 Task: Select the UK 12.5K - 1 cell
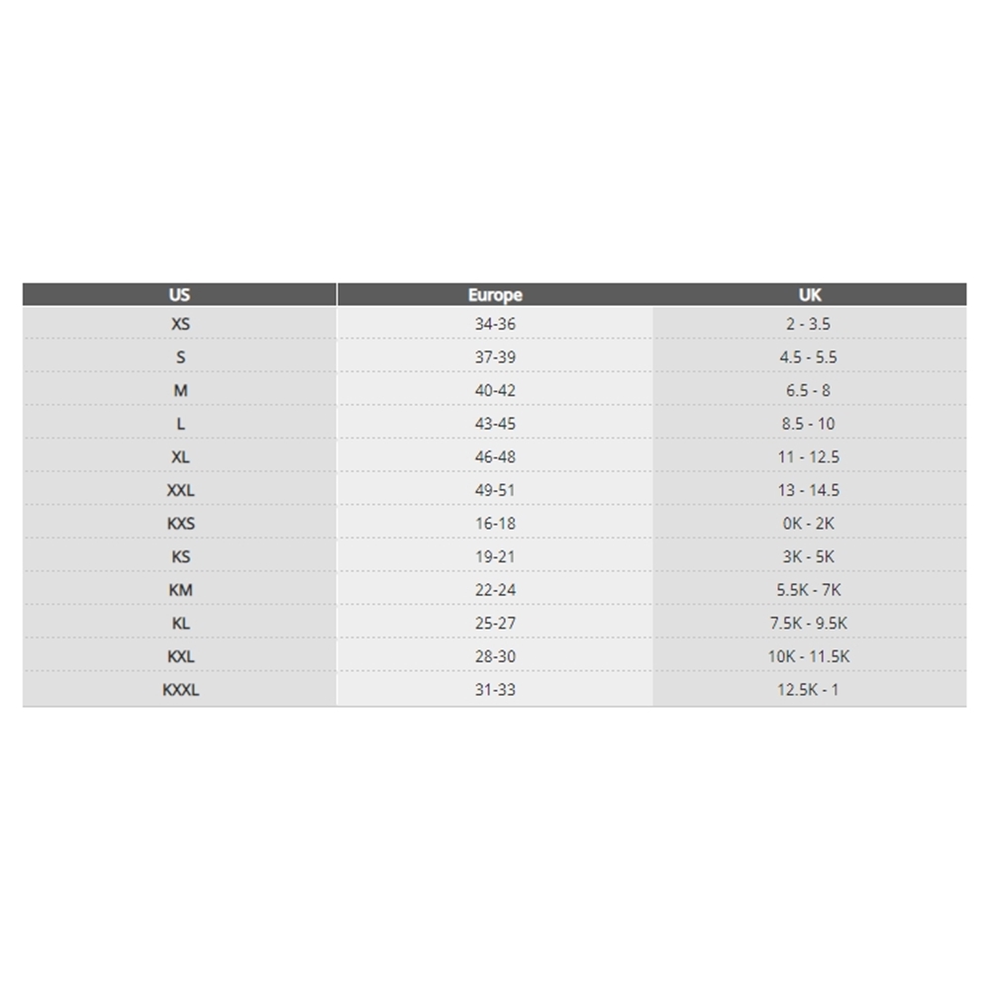[809, 690]
